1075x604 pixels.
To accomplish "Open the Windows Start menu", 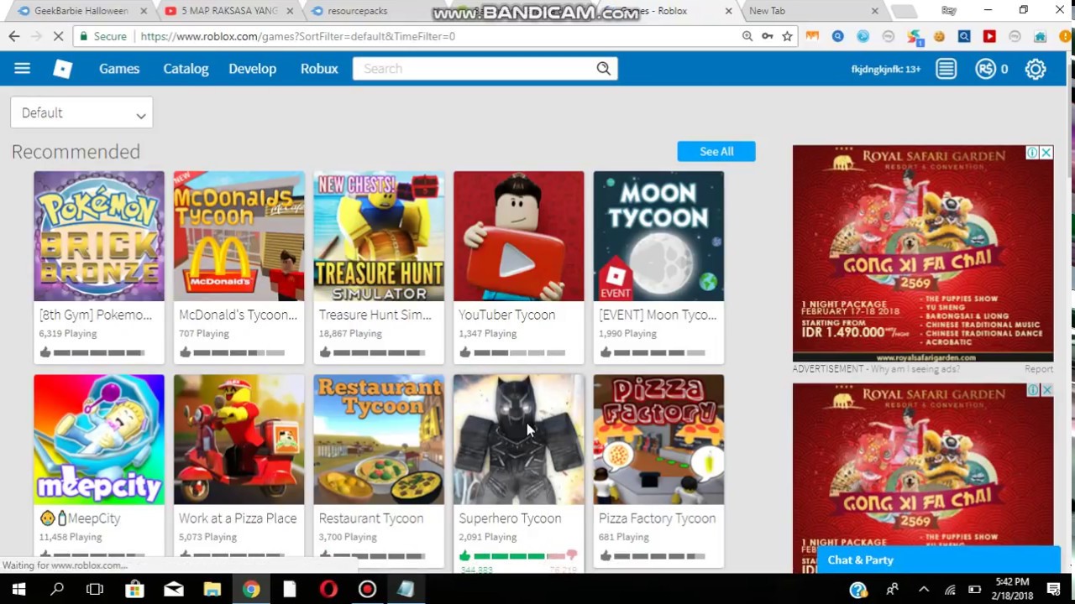I will click(18, 589).
